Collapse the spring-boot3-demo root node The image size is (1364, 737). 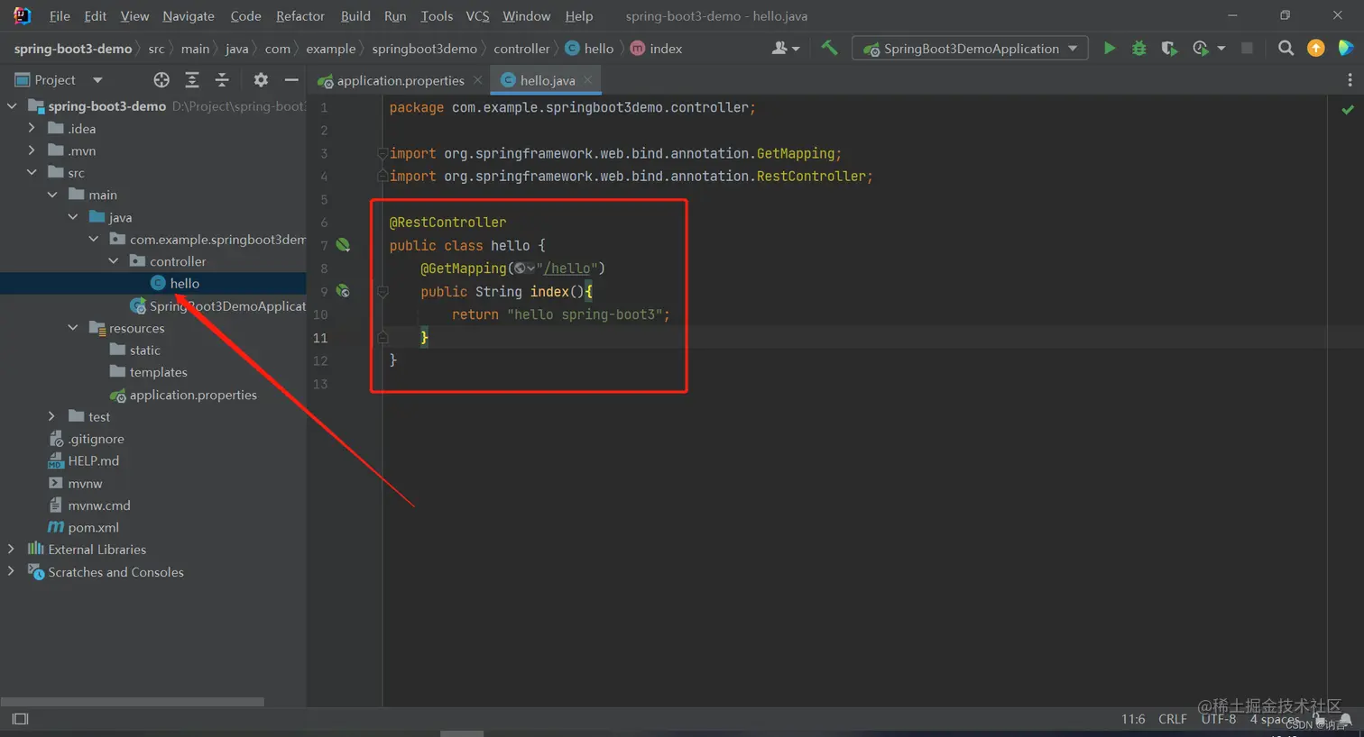12,106
